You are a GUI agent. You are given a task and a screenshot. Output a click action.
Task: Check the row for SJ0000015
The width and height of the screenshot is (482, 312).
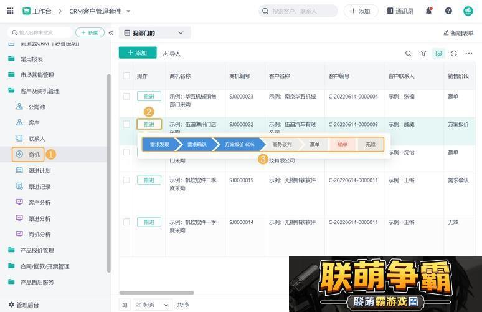point(126,180)
